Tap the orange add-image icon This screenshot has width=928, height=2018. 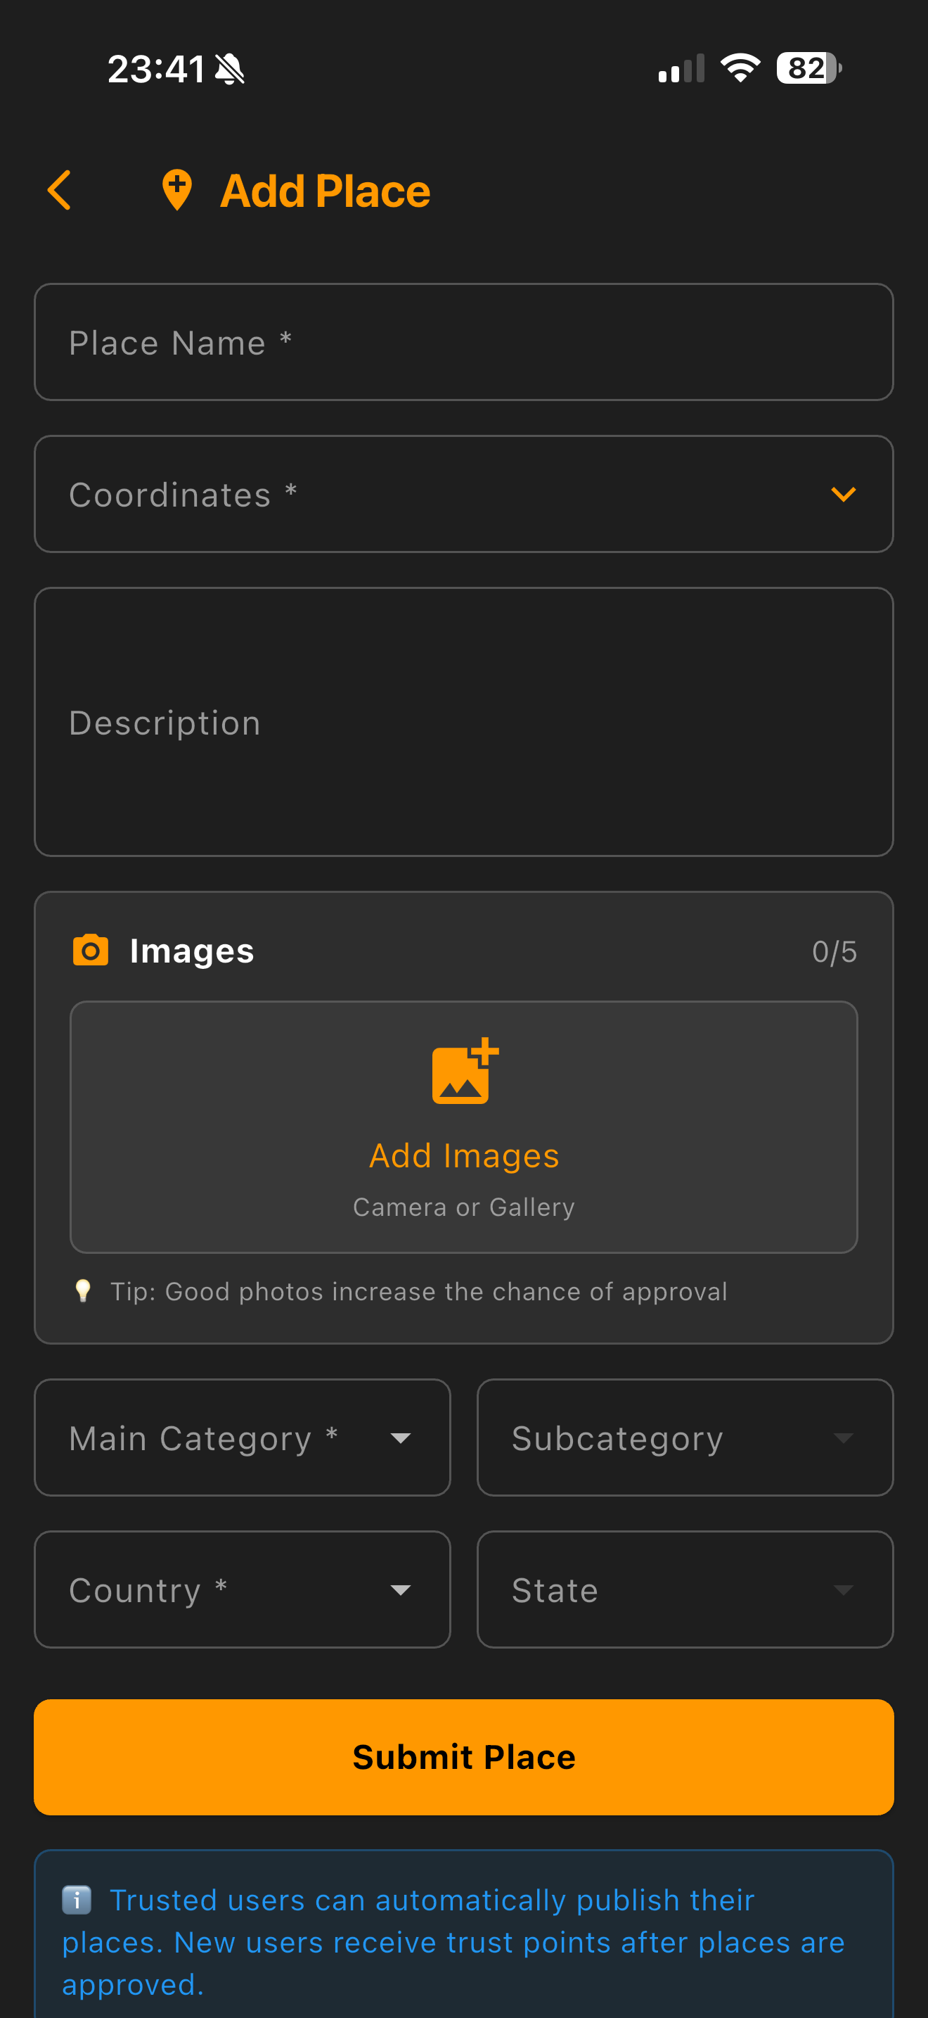click(x=465, y=1071)
